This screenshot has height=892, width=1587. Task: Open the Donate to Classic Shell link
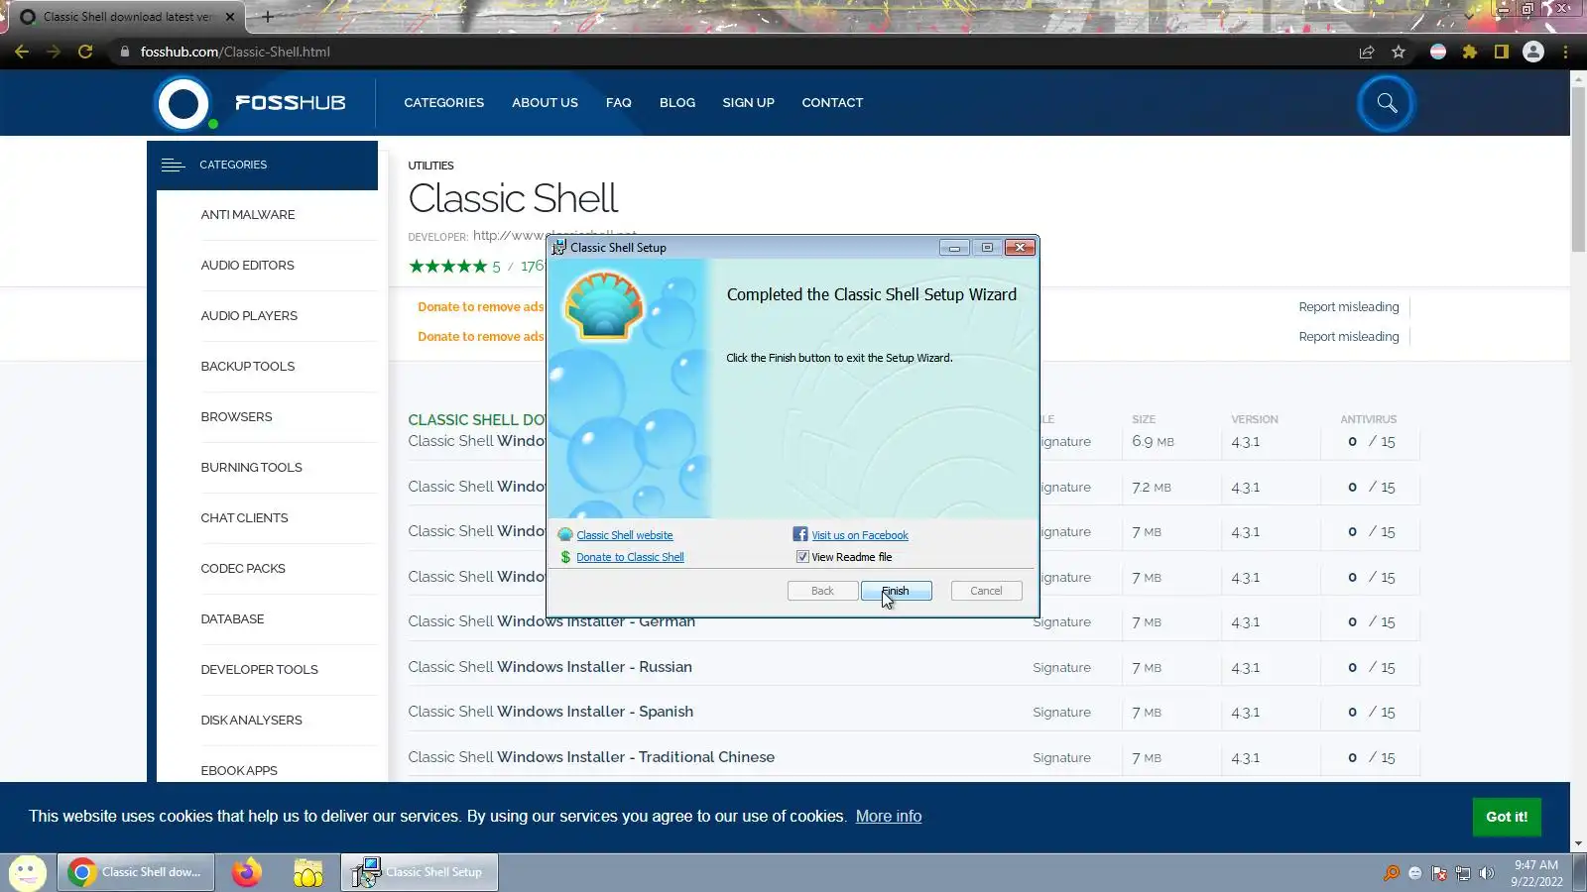(630, 557)
